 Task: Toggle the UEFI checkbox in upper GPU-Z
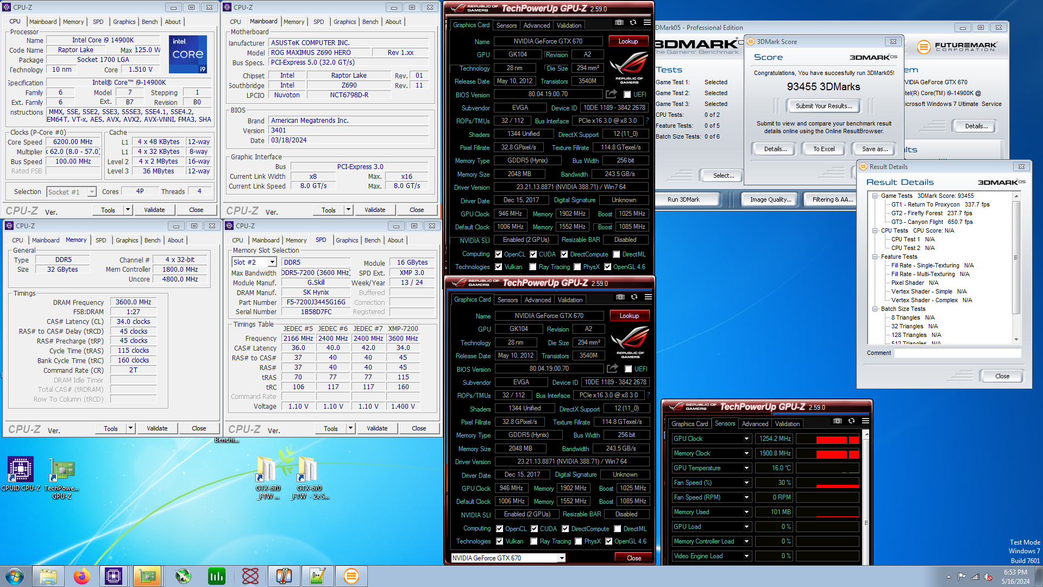click(627, 95)
